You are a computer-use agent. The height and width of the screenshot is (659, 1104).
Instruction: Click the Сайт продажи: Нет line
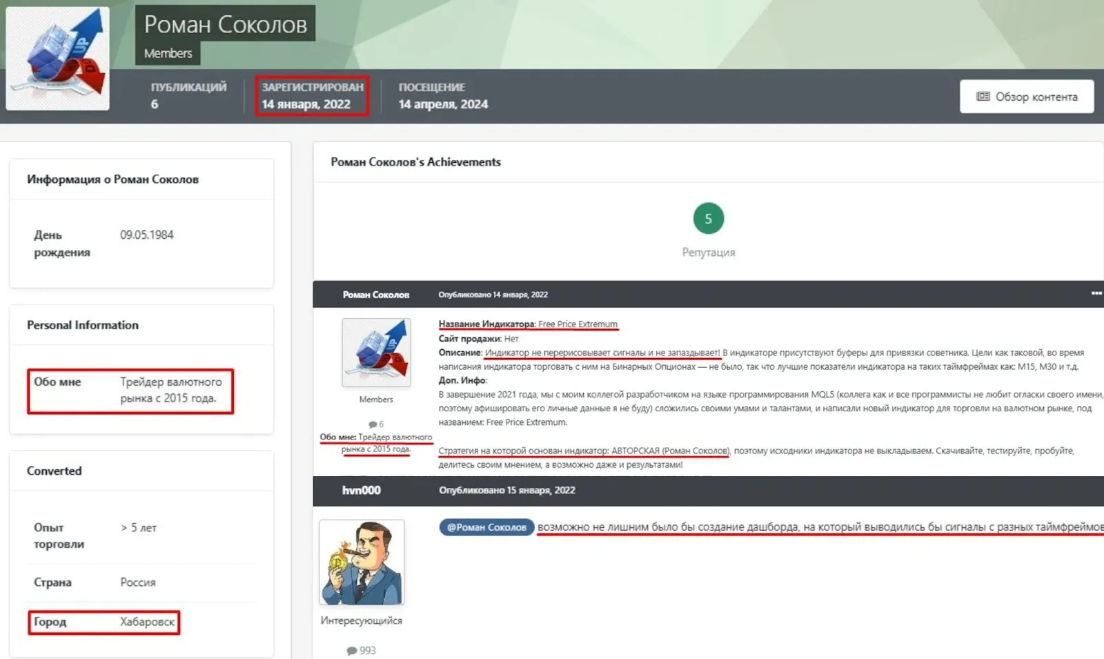coord(478,339)
